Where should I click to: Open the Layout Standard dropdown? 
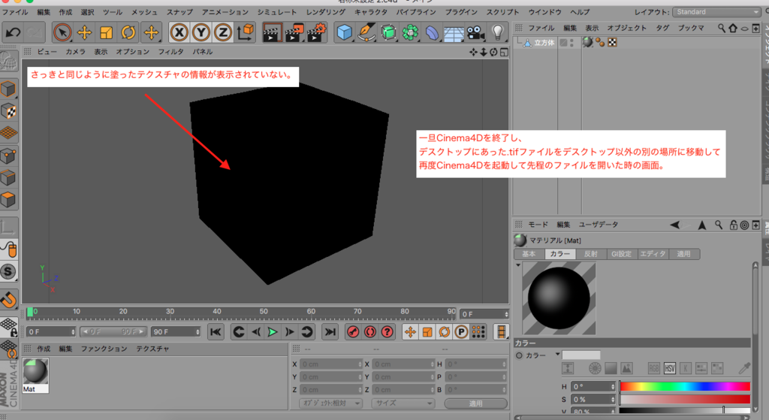[x=716, y=12]
